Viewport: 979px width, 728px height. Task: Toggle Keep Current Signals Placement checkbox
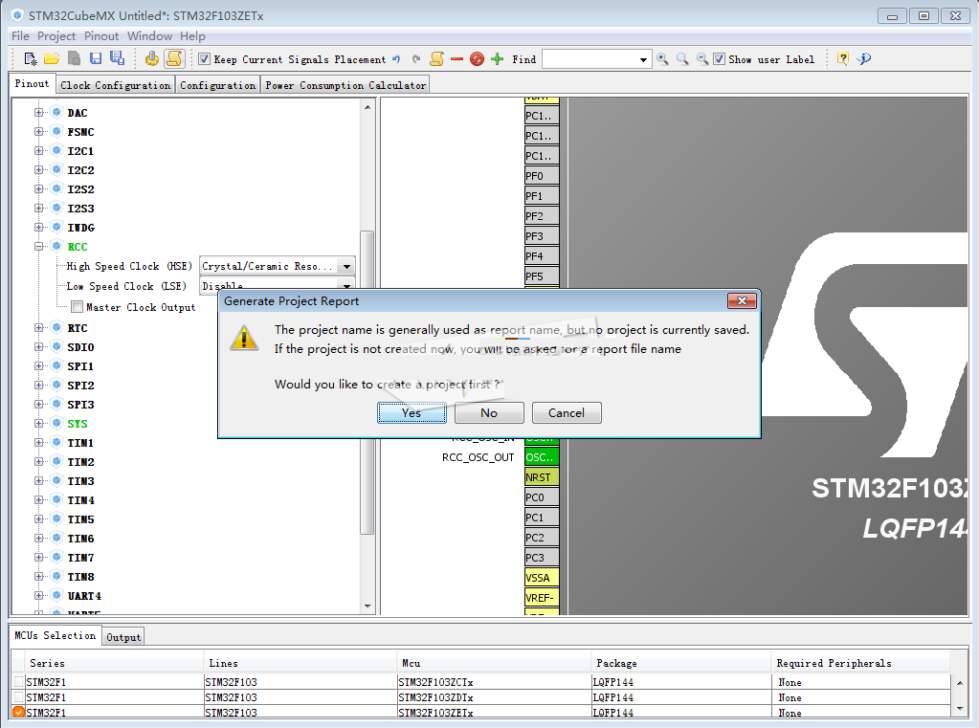click(204, 59)
